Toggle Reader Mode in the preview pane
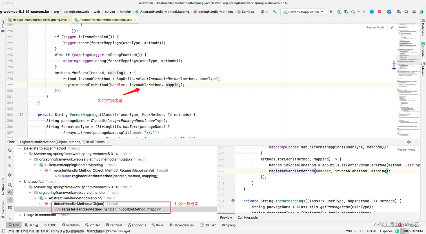 coord(406,150)
